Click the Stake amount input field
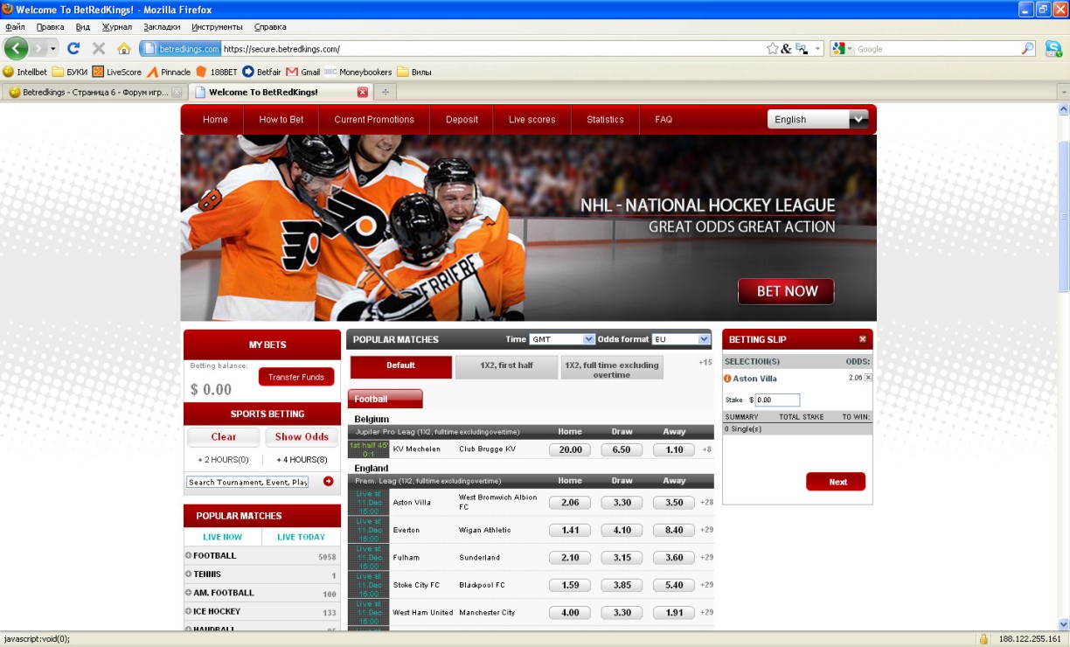 [x=777, y=400]
